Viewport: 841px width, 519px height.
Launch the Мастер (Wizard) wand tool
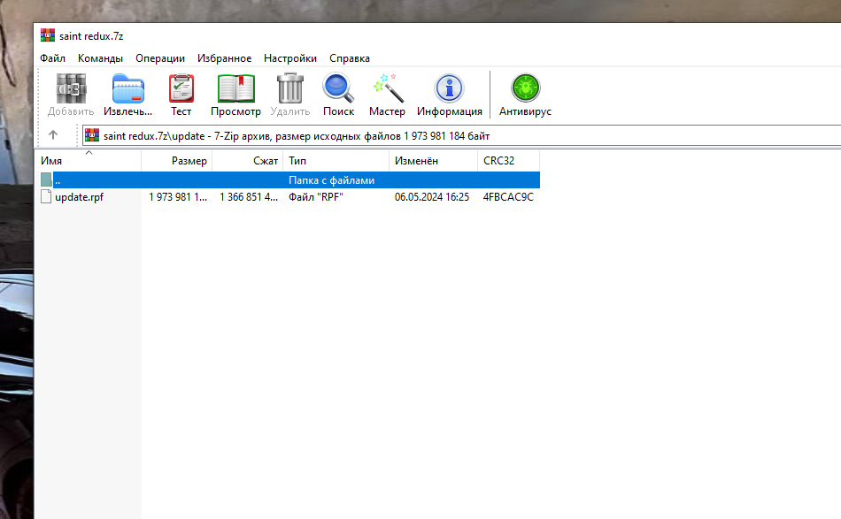pos(387,88)
